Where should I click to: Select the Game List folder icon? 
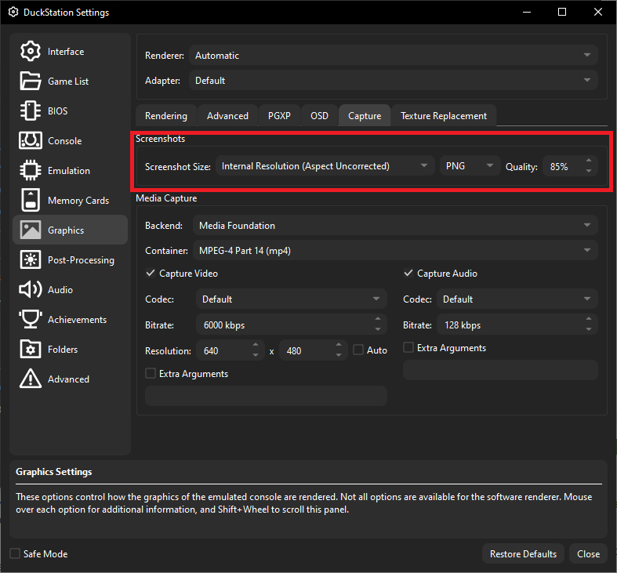[31, 81]
